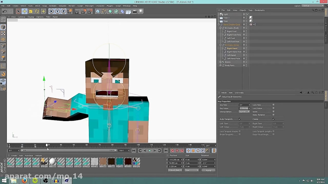Click the Undo arrow icon
This screenshot has width=328, height=184.
[4, 11]
